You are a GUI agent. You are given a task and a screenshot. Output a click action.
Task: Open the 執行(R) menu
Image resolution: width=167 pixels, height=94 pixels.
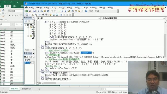pos(77,8)
